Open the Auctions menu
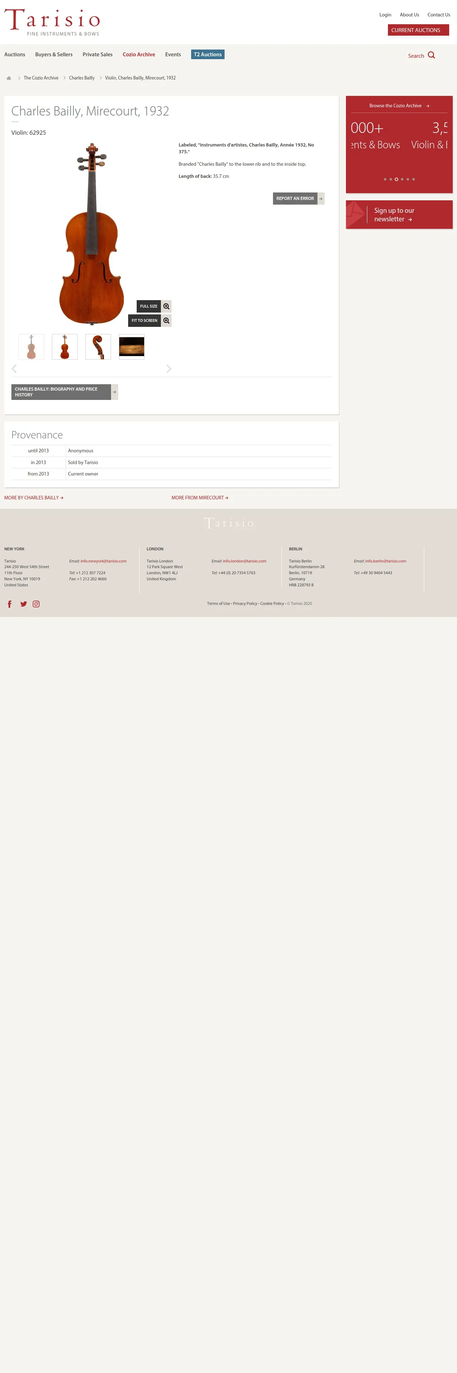 click(x=15, y=55)
